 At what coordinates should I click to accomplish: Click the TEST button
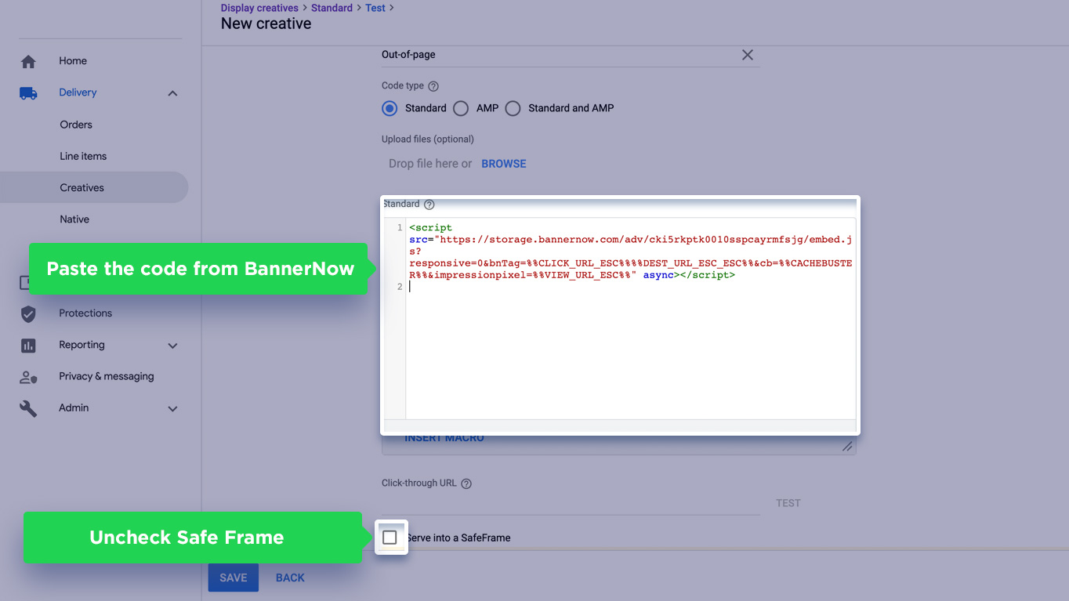click(788, 503)
